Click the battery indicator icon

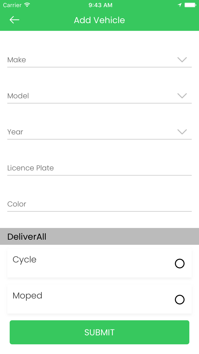tap(190, 5)
